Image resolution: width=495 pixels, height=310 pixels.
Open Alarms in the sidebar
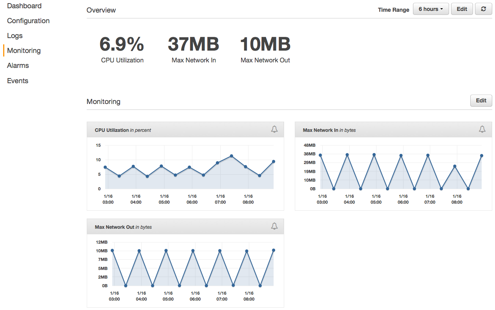click(x=18, y=66)
